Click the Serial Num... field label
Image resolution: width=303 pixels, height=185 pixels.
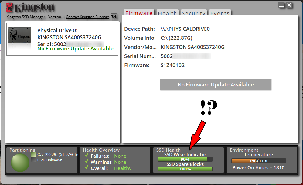[140, 56]
